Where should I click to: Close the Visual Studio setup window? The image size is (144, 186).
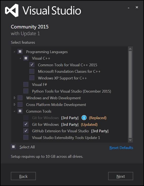[x=137, y=7]
